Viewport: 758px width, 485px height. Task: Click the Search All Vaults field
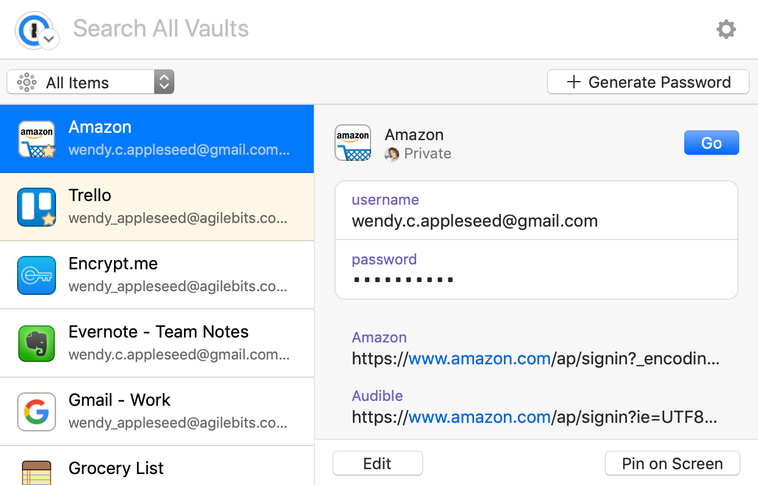(390, 29)
